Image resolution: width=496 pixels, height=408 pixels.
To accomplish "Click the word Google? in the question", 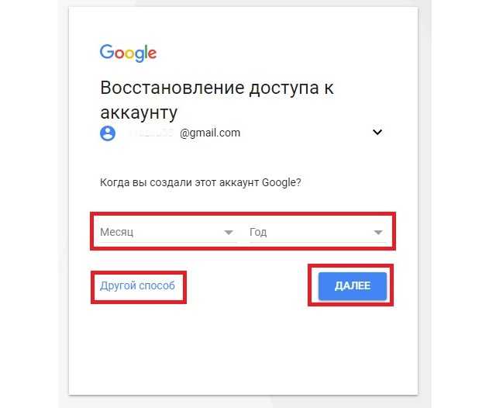I will pos(281,183).
